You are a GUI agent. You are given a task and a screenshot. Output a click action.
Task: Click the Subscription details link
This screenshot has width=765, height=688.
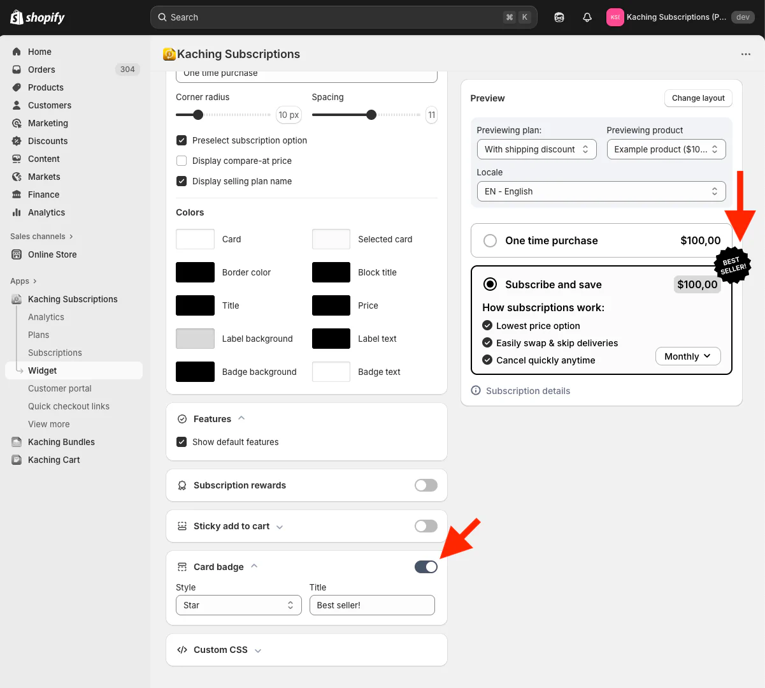click(x=528, y=391)
